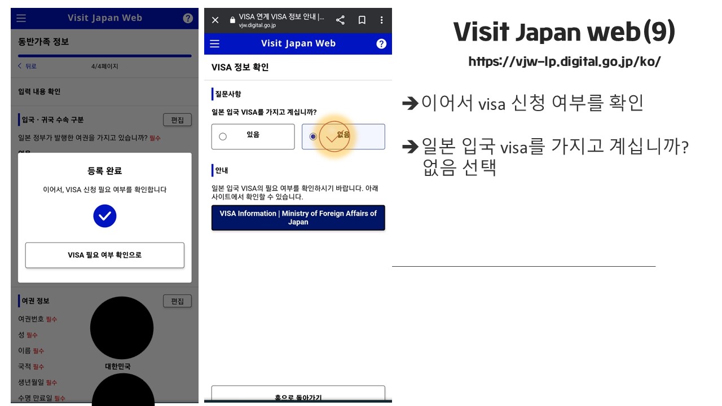Click the Visit Japan web(9) slide title
Screen dimensions: 722x406
564,32
